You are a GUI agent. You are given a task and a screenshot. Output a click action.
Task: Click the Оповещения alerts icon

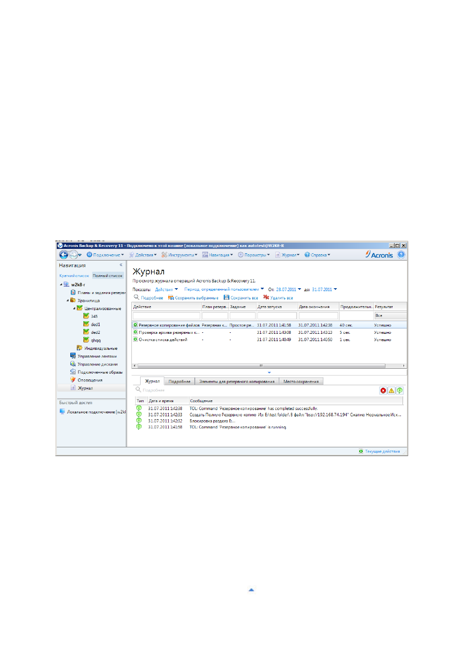pyautogui.click(x=73, y=380)
